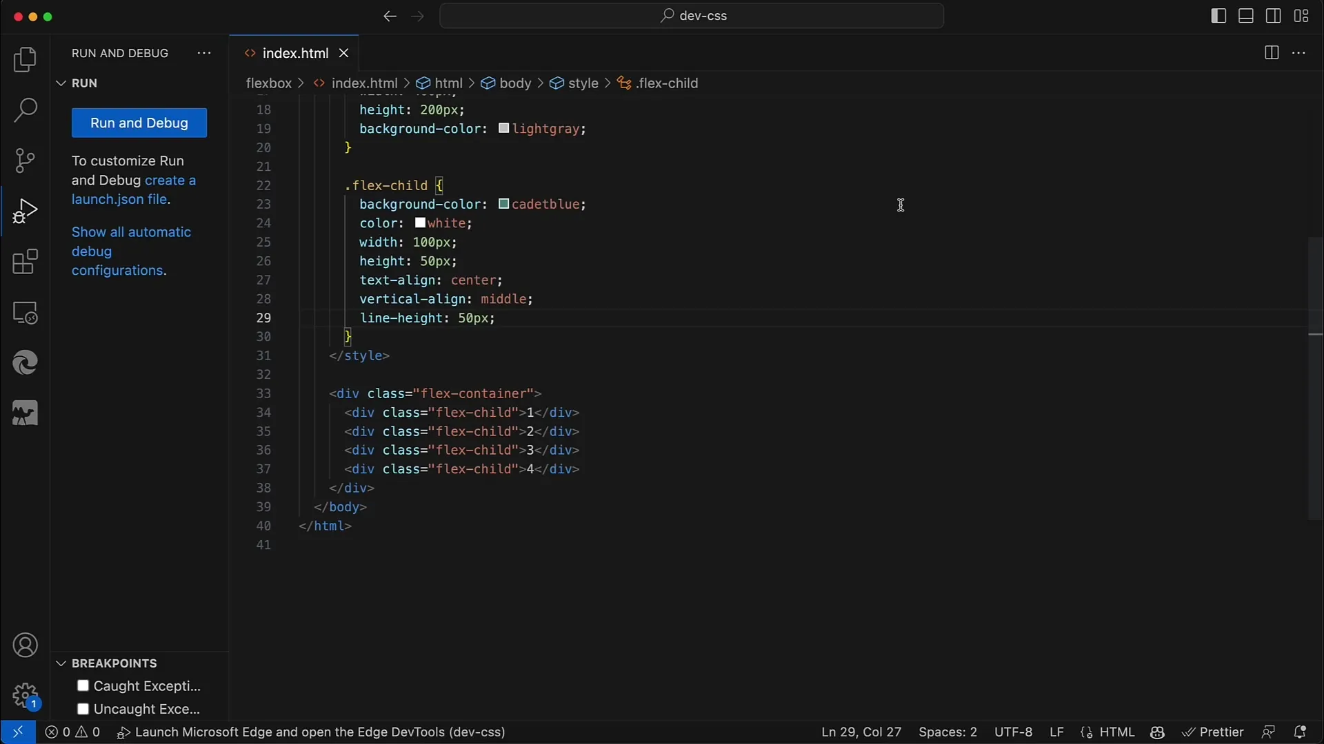This screenshot has width=1324, height=744.
Task: Toggle the Caught Exceptions breakpoint
Action: coord(83,685)
